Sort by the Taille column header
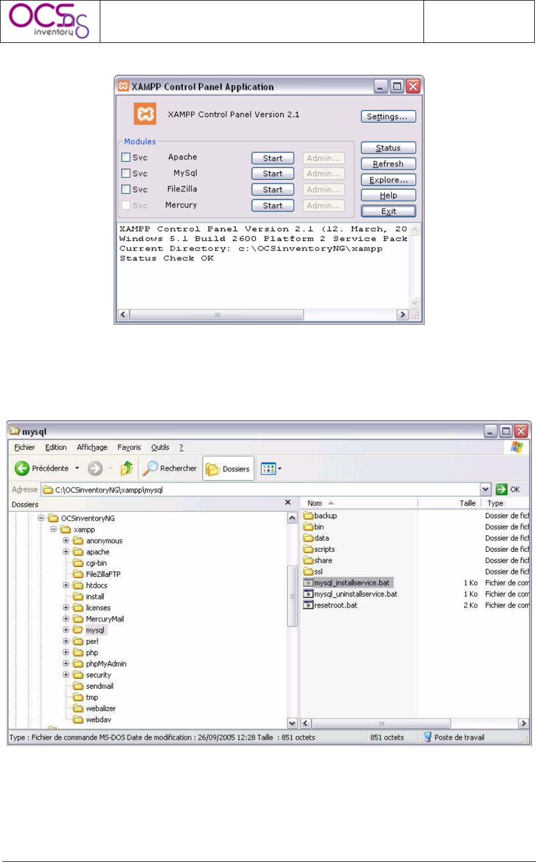The width and height of the screenshot is (536, 862). click(450, 503)
